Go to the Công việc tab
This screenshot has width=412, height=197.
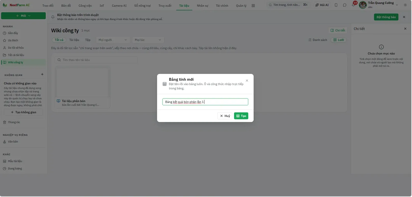(x=85, y=6)
